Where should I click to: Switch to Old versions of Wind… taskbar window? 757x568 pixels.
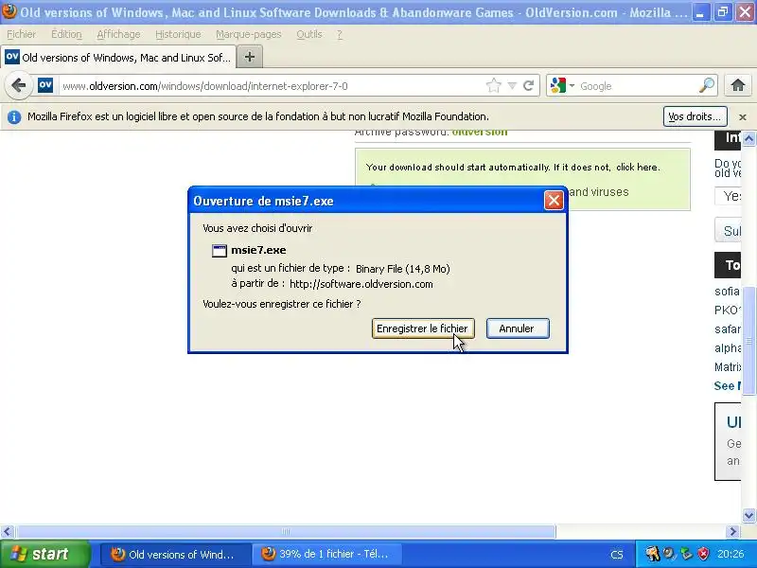175,554
